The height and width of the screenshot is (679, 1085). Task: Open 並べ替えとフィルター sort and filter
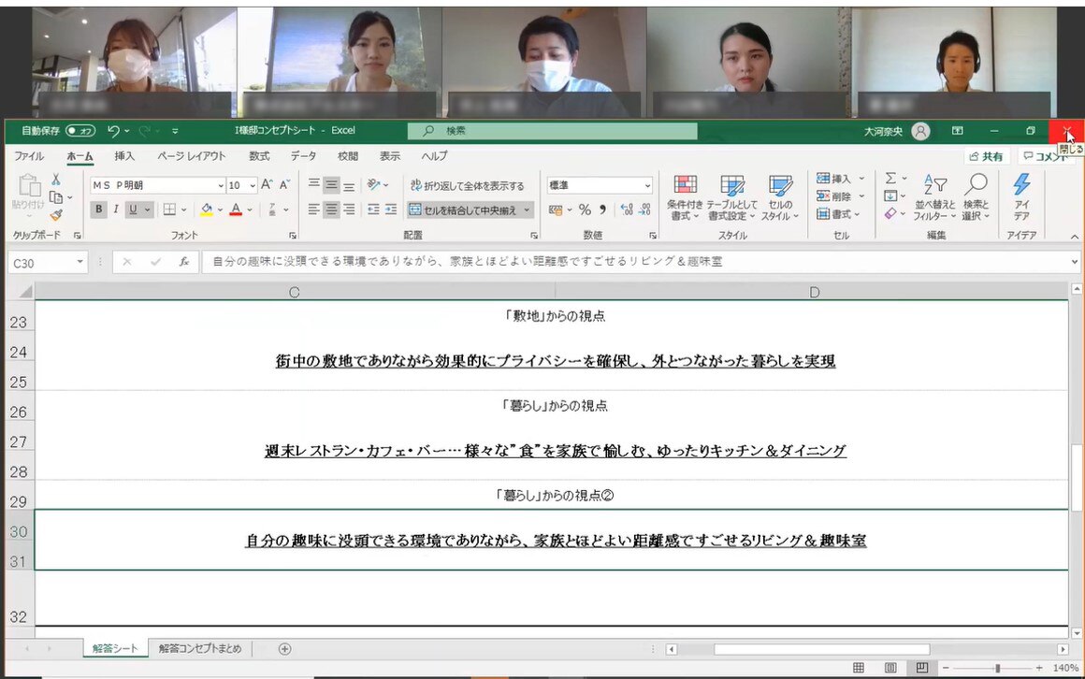[934, 197]
